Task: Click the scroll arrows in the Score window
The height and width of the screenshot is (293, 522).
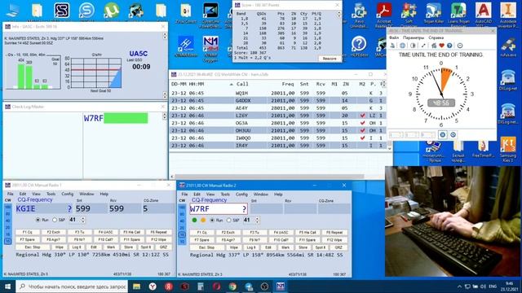Action: coord(339,15)
